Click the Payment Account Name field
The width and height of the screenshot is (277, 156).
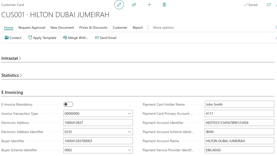[x=239, y=141]
